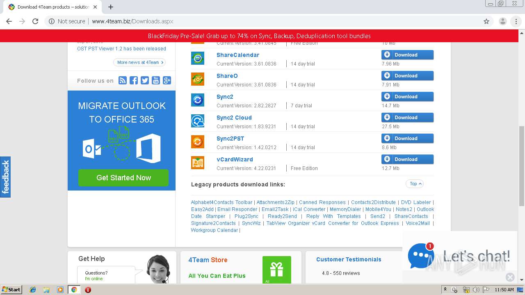This screenshot has width=525, height=295.
Task: Open a new browser tab
Action: 111,7
